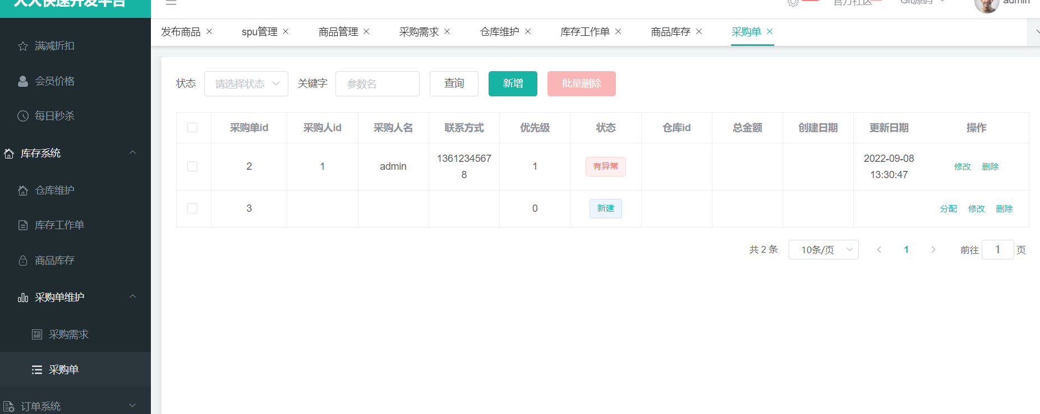Click the 采购单id column header

coord(249,128)
